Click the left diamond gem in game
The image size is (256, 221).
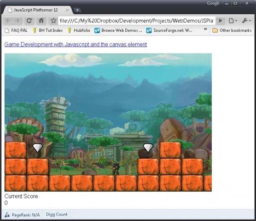38,148
